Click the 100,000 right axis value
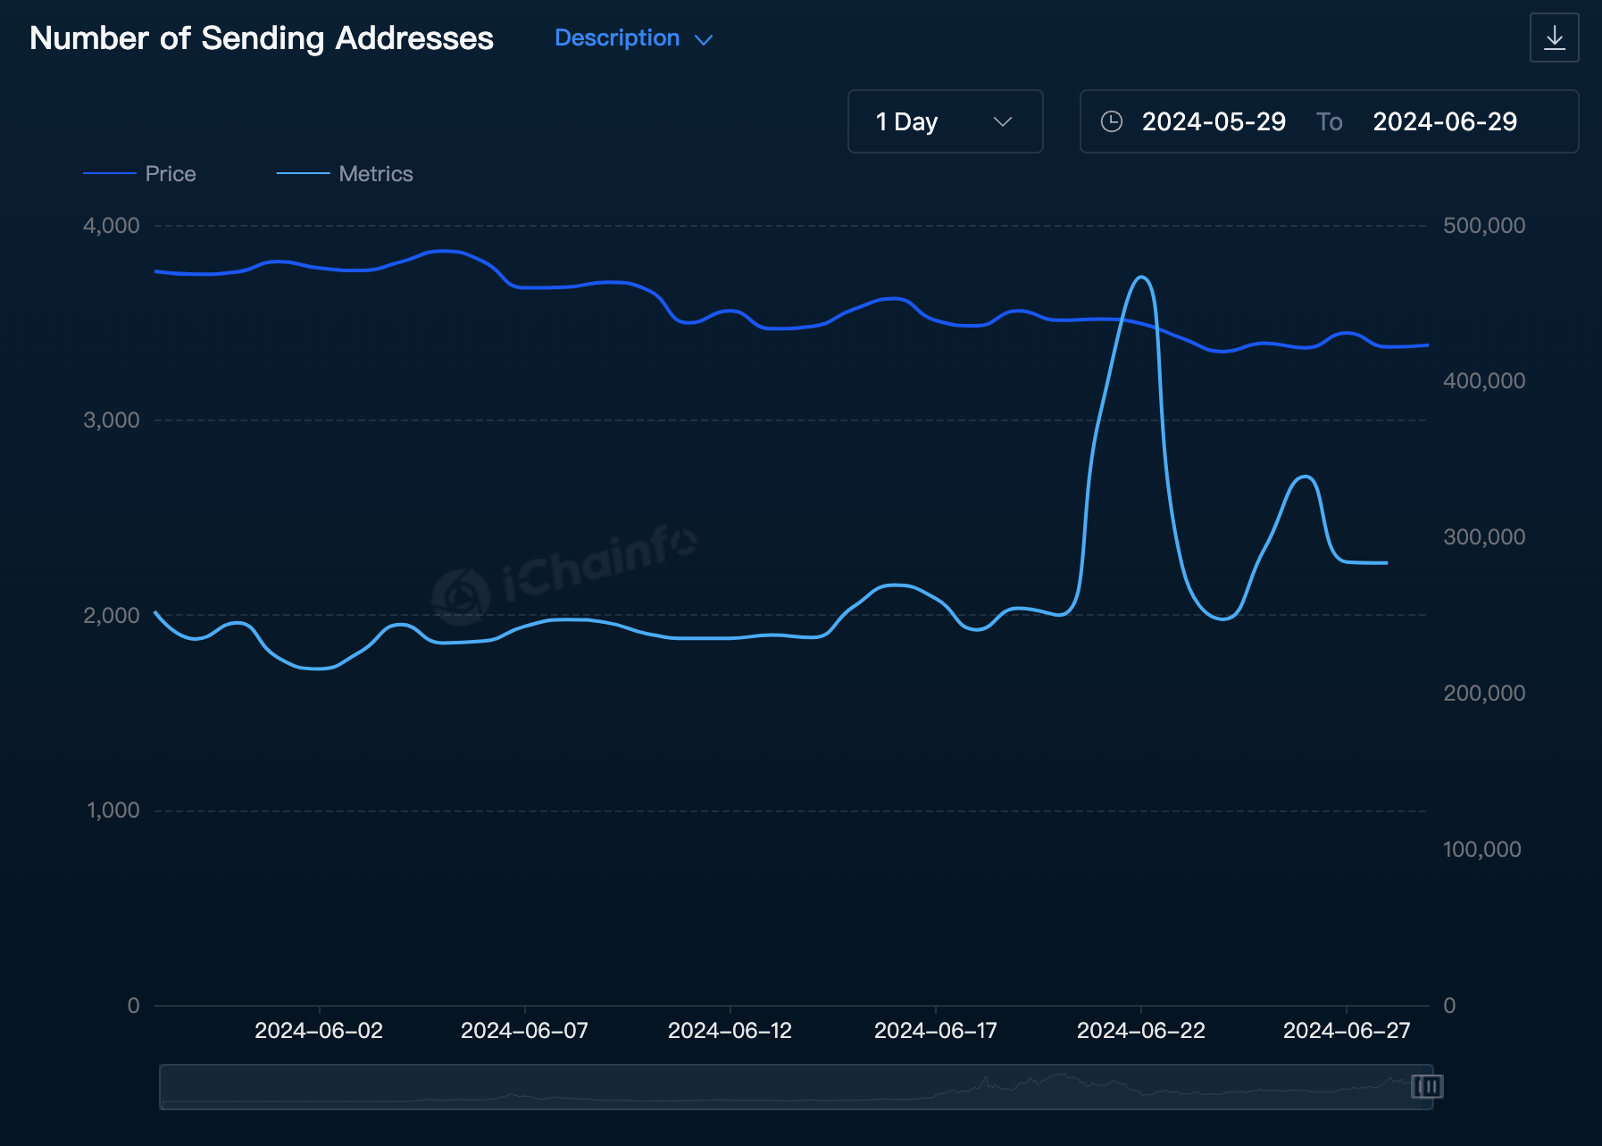Screen dimensions: 1602x1146 click(x=1482, y=850)
